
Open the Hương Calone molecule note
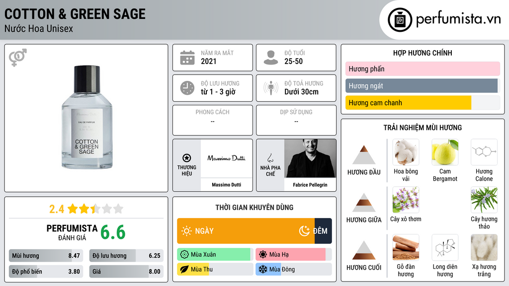pyautogui.click(x=484, y=152)
